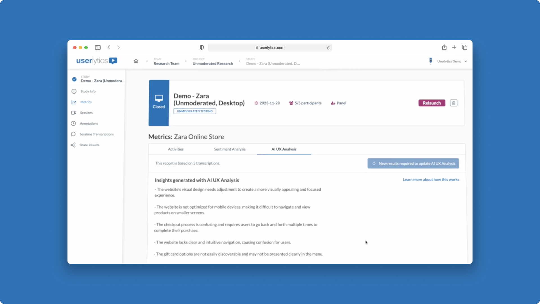The width and height of the screenshot is (540, 304).
Task: Open Annotations in the sidebar
Action: point(89,123)
